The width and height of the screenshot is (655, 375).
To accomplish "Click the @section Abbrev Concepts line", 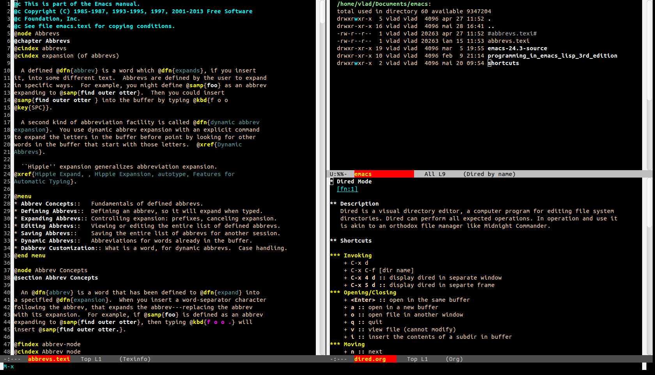I will click(56, 278).
